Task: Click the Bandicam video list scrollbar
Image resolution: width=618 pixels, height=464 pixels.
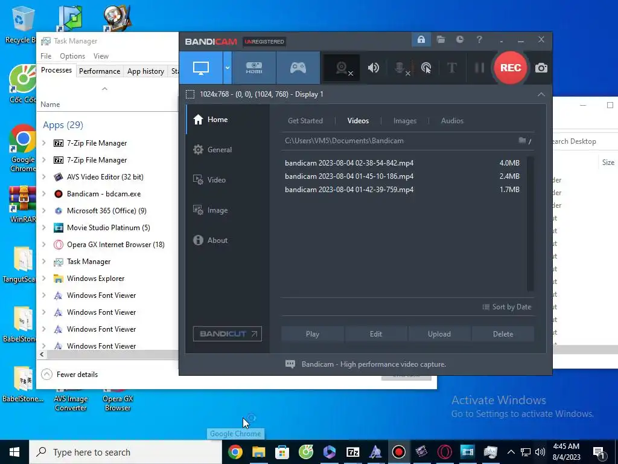Action: click(530, 224)
